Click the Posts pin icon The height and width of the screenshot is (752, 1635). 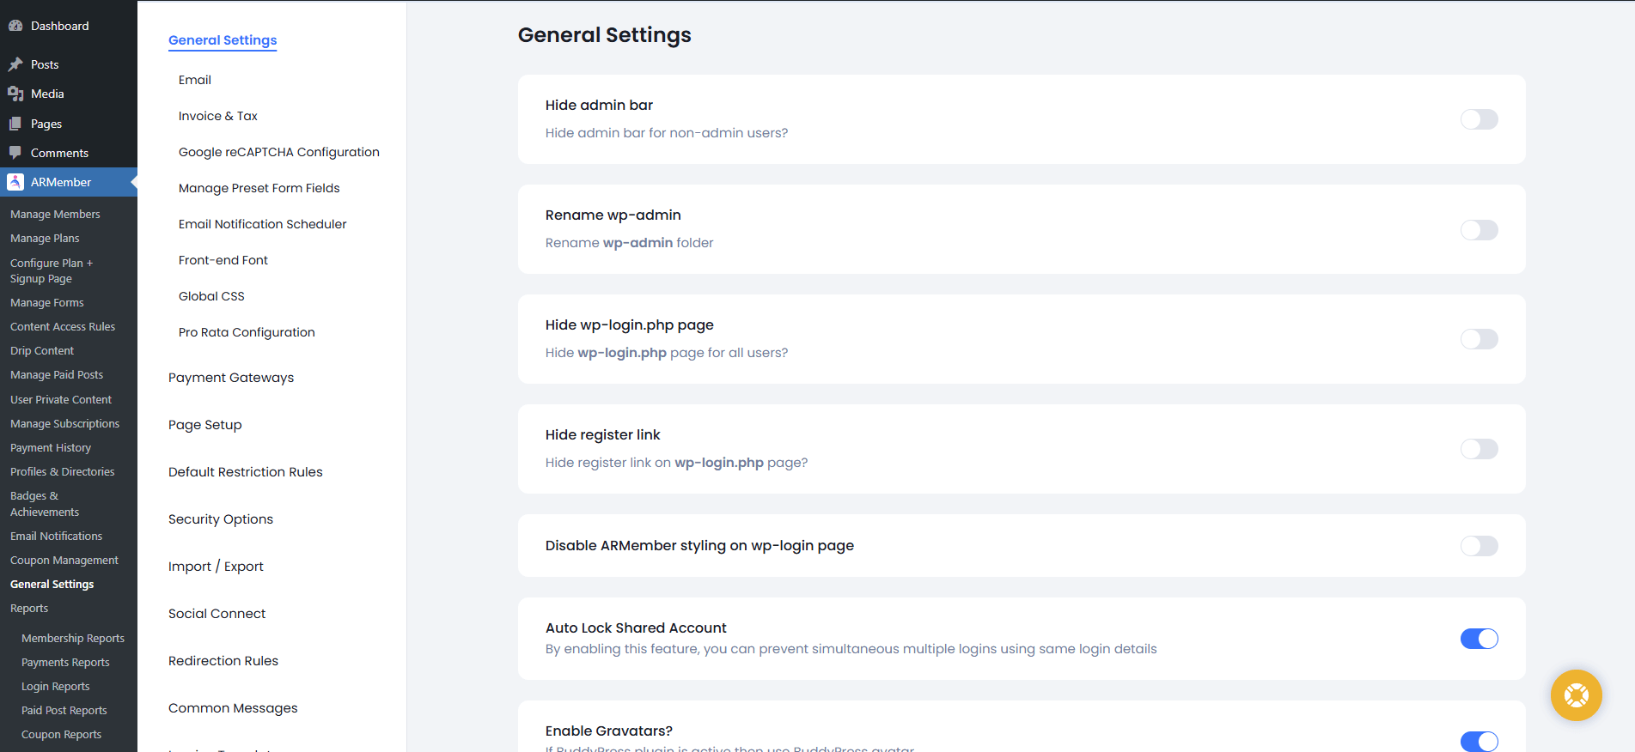(15, 64)
